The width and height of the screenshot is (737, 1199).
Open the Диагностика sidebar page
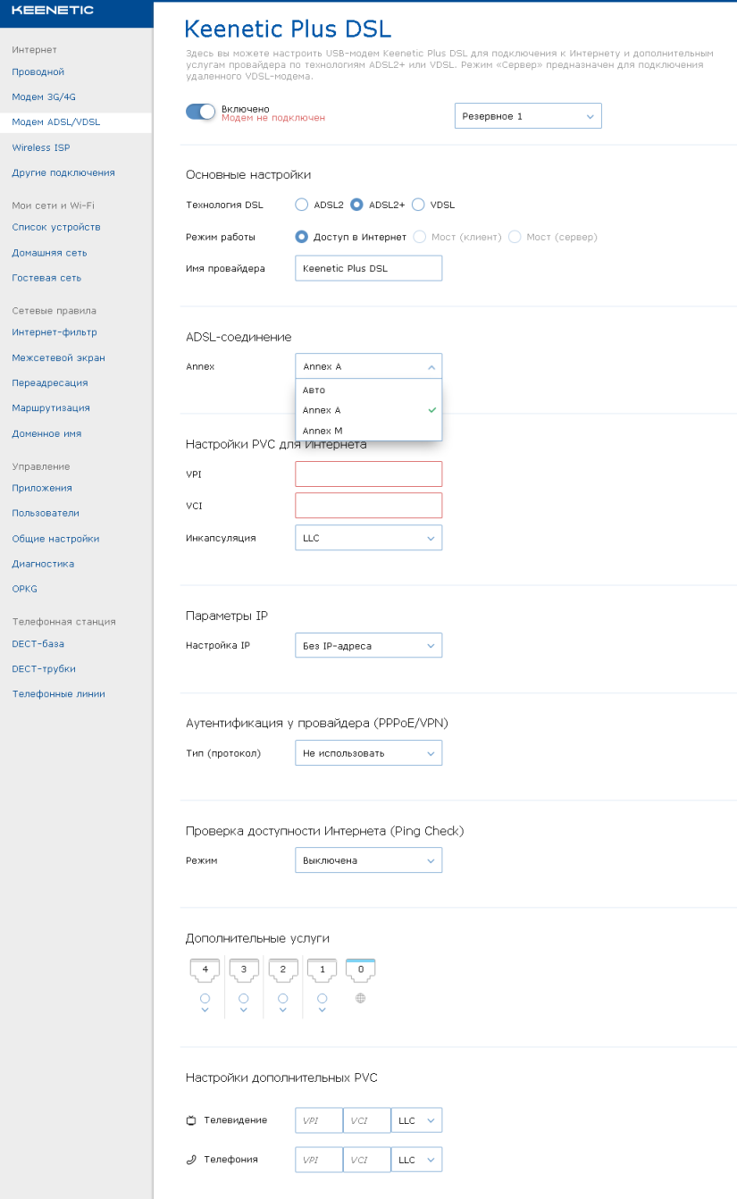pyautogui.click(x=43, y=564)
